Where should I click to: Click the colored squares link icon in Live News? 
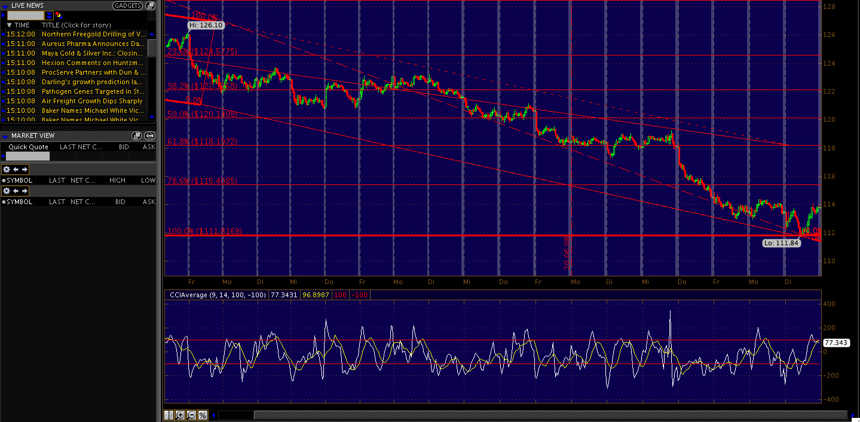coord(59,16)
